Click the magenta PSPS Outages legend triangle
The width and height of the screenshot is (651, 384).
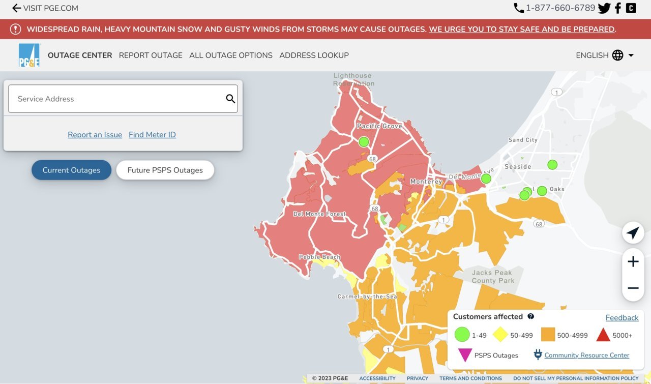click(465, 355)
